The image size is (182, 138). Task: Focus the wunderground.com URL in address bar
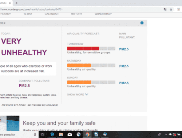pos(31,9)
